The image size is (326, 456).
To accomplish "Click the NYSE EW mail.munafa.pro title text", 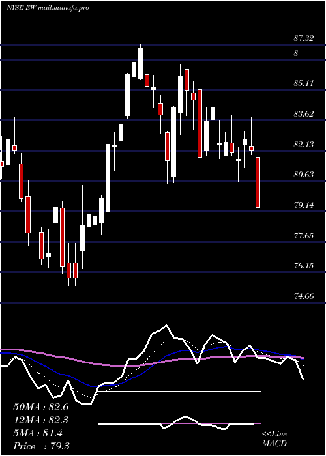I will coord(48,8).
